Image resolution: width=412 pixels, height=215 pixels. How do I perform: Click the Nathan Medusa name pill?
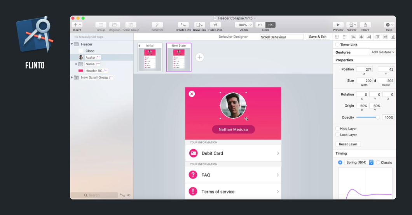coord(233,129)
